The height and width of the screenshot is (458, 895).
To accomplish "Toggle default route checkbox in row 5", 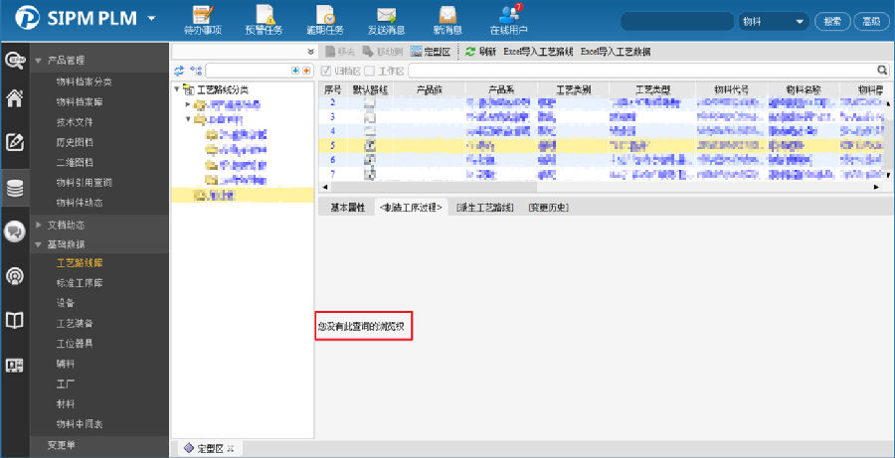I will 369,145.
